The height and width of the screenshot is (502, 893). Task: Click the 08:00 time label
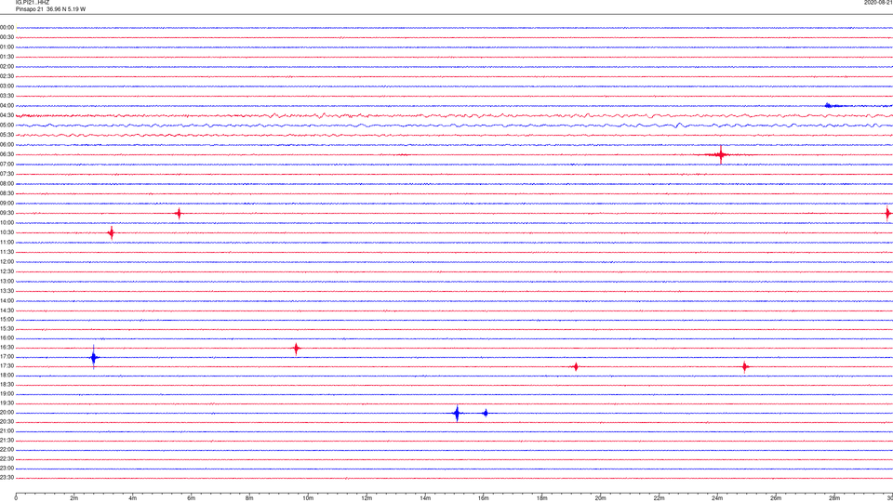click(7, 184)
